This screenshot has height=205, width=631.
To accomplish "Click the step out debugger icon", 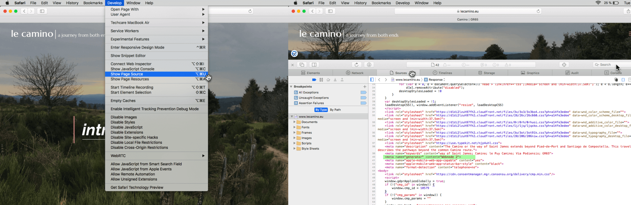I will (x=342, y=80).
